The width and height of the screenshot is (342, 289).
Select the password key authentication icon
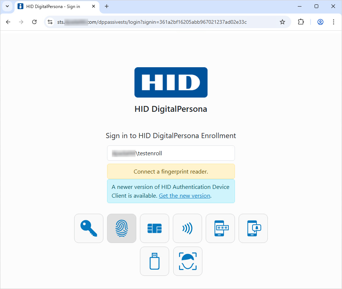coord(89,228)
